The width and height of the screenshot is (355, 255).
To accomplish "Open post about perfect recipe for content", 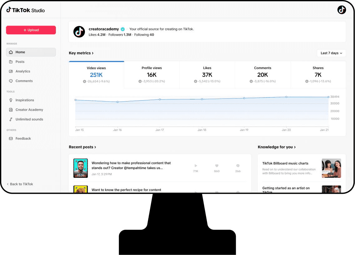I will click(126, 190).
